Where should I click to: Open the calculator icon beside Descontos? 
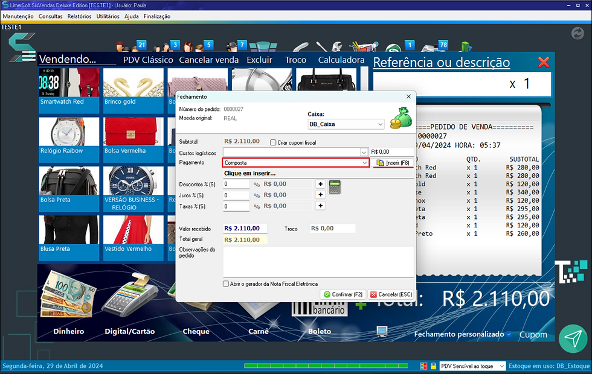tap(335, 187)
